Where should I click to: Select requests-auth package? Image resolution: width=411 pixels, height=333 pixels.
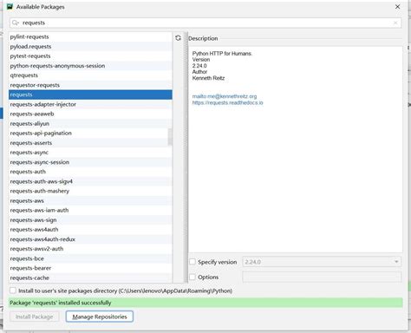pyautogui.click(x=90, y=172)
